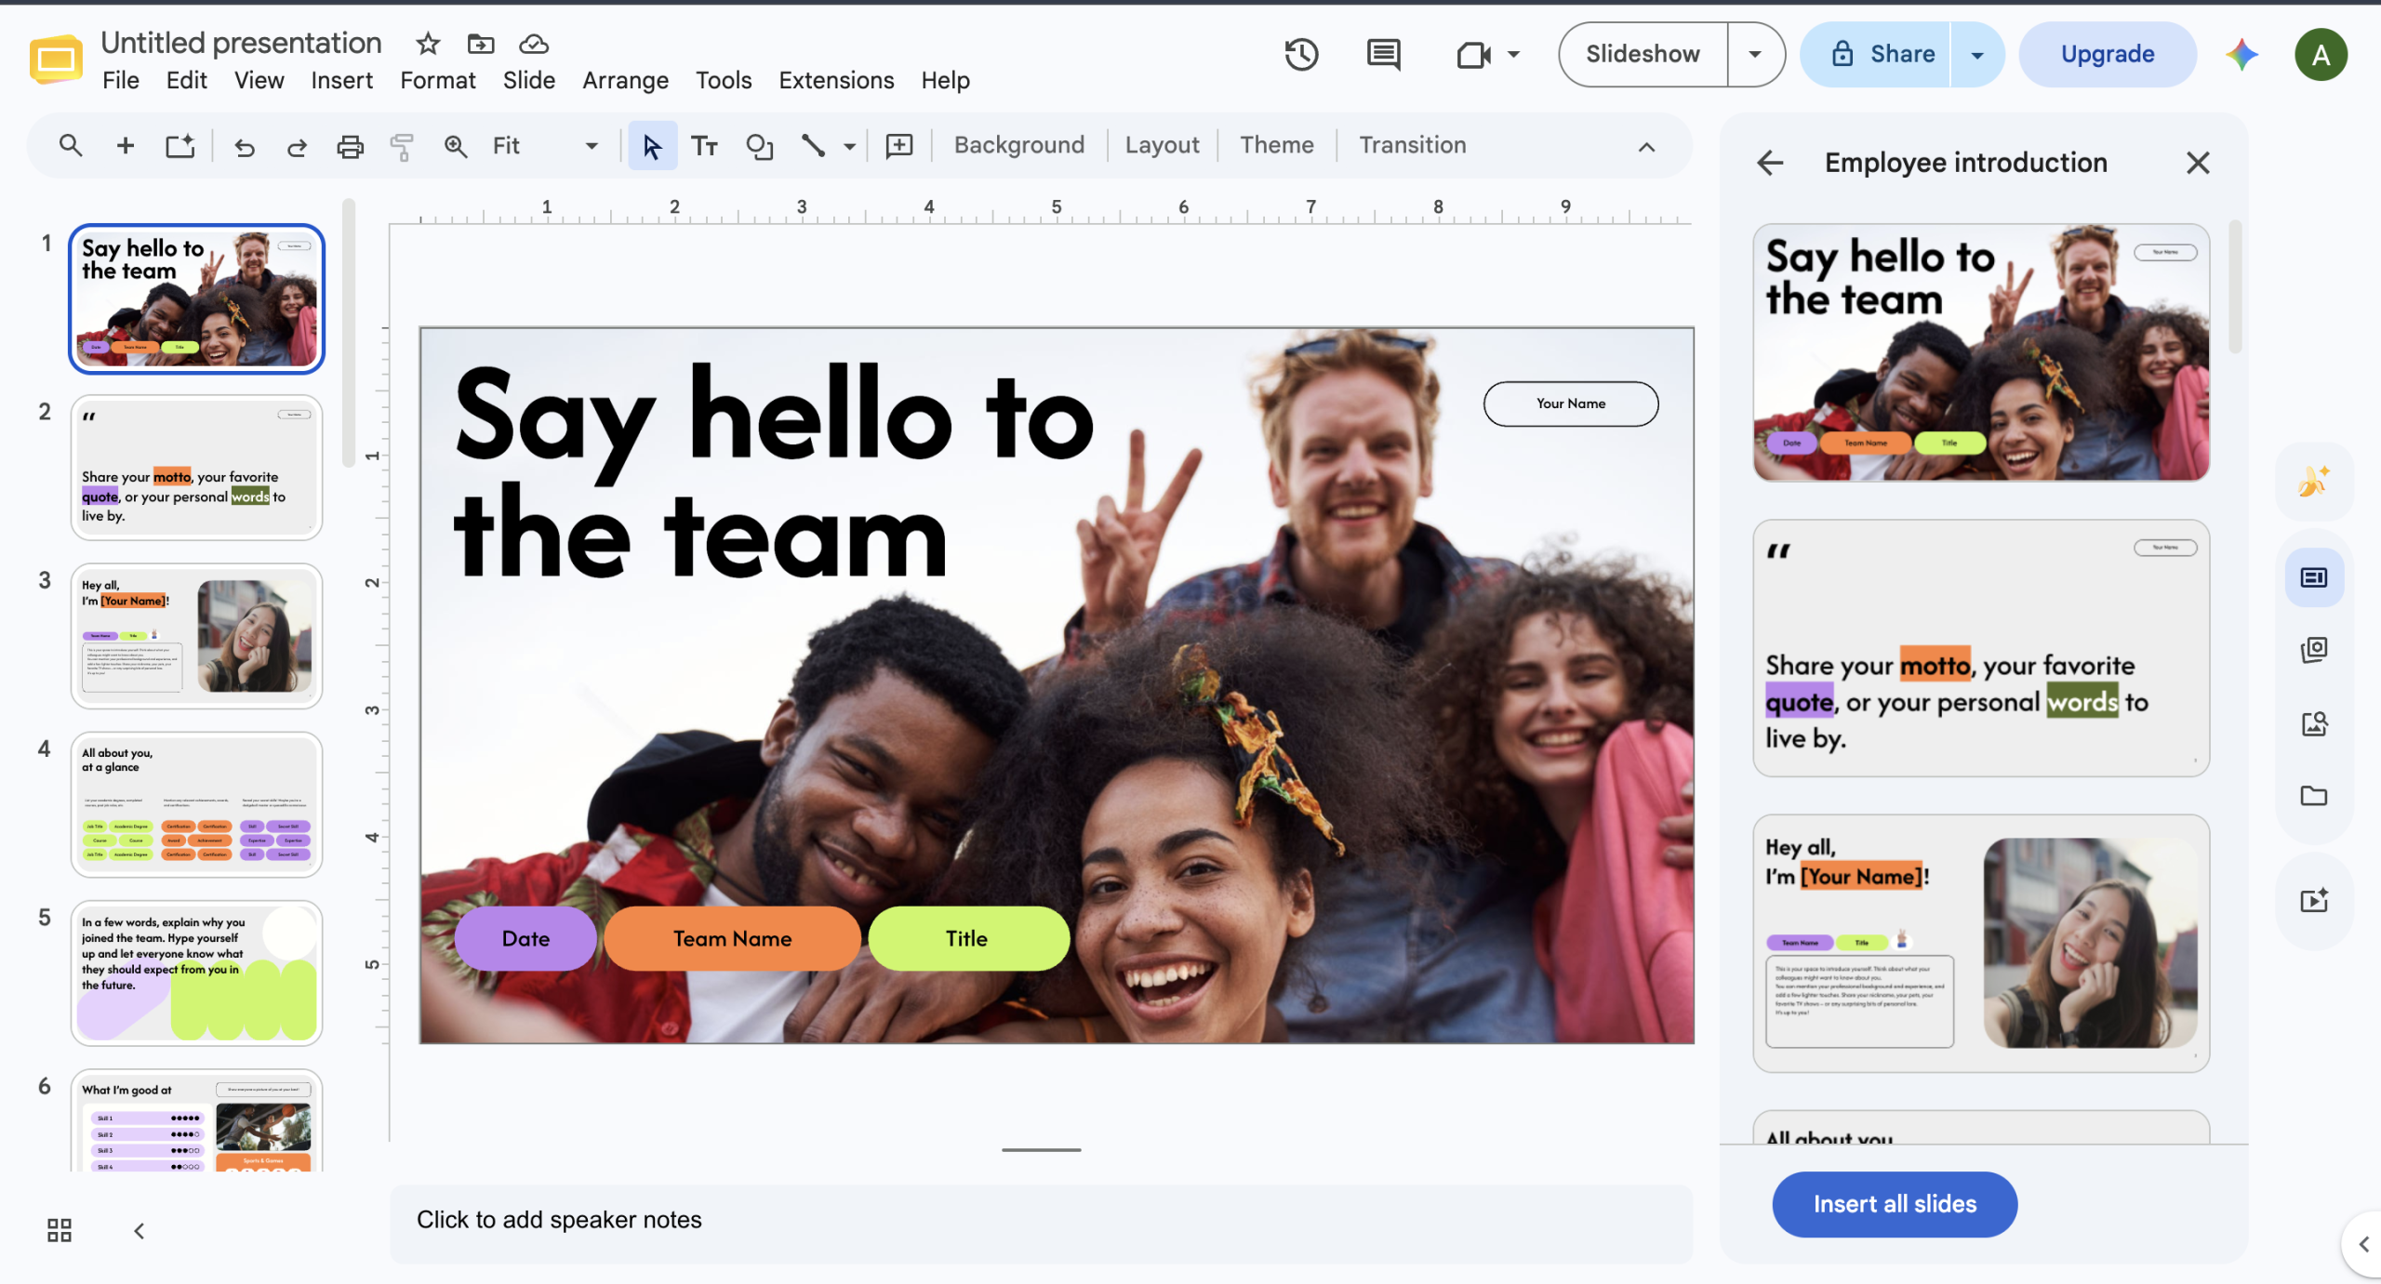Check the cloud save status icon

tap(534, 44)
